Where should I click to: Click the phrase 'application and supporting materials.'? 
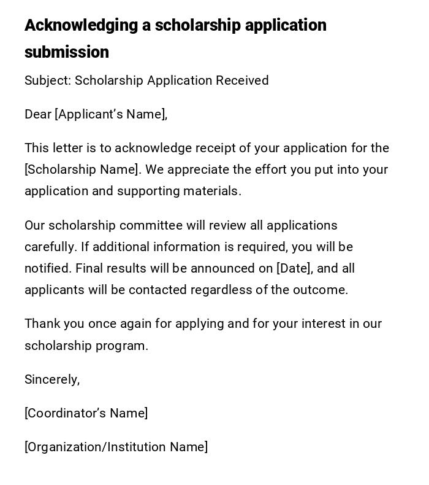coord(133,191)
